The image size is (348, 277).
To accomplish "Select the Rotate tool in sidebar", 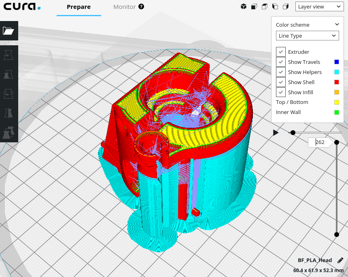I will point(8,94).
